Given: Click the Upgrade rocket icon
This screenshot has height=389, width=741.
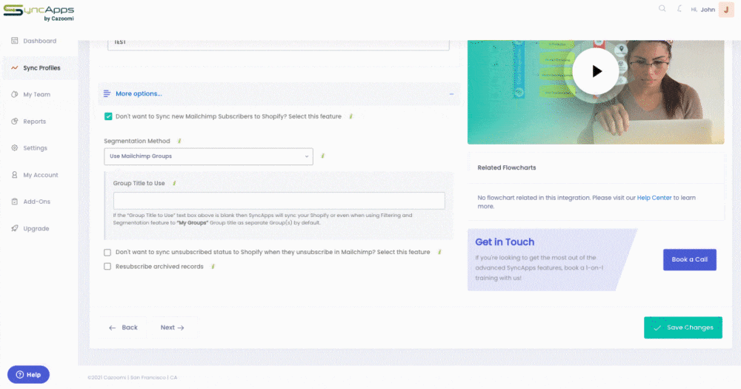Looking at the screenshot, I should [x=15, y=228].
